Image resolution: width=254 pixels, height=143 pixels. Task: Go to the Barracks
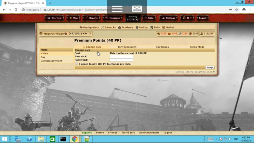(108, 27)
